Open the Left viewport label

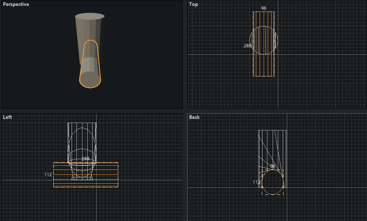tap(7, 117)
